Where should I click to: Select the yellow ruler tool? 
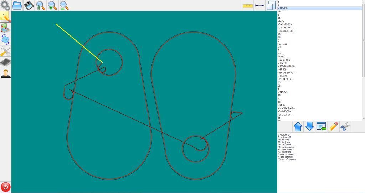248,6
